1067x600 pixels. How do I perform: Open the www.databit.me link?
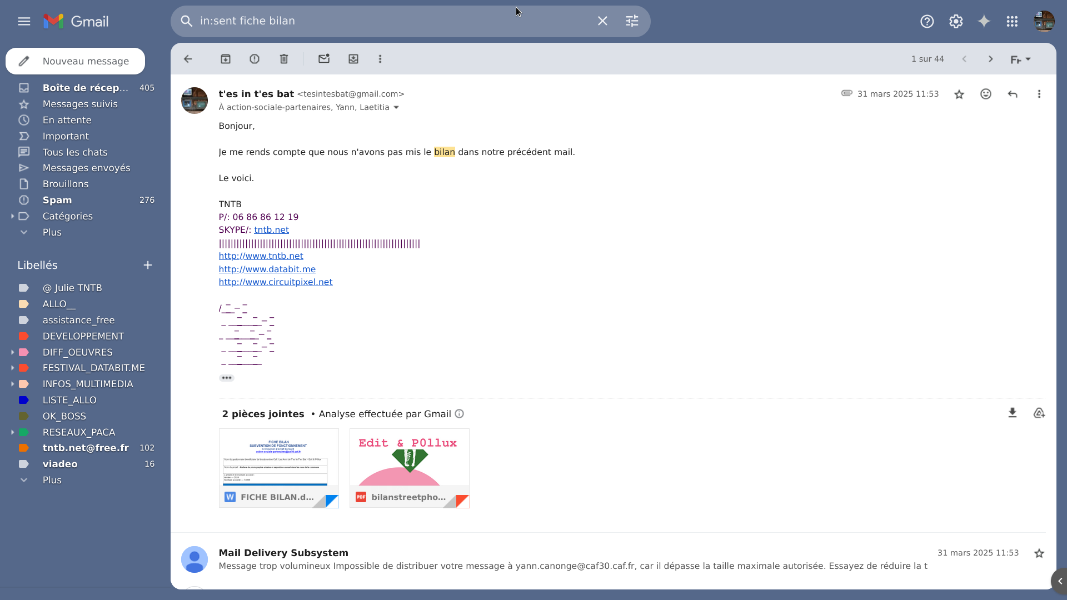click(x=267, y=269)
